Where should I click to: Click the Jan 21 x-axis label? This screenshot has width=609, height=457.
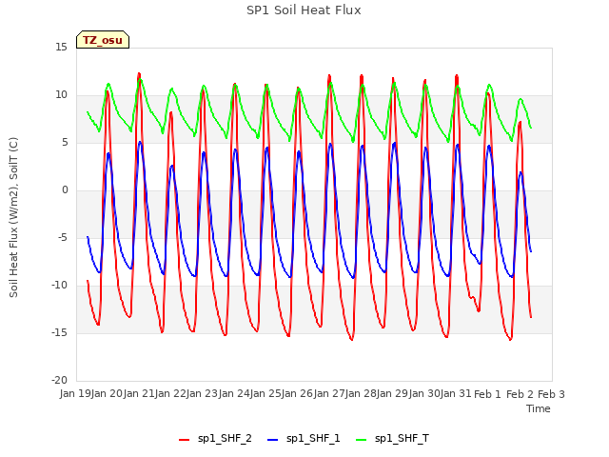click(139, 393)
